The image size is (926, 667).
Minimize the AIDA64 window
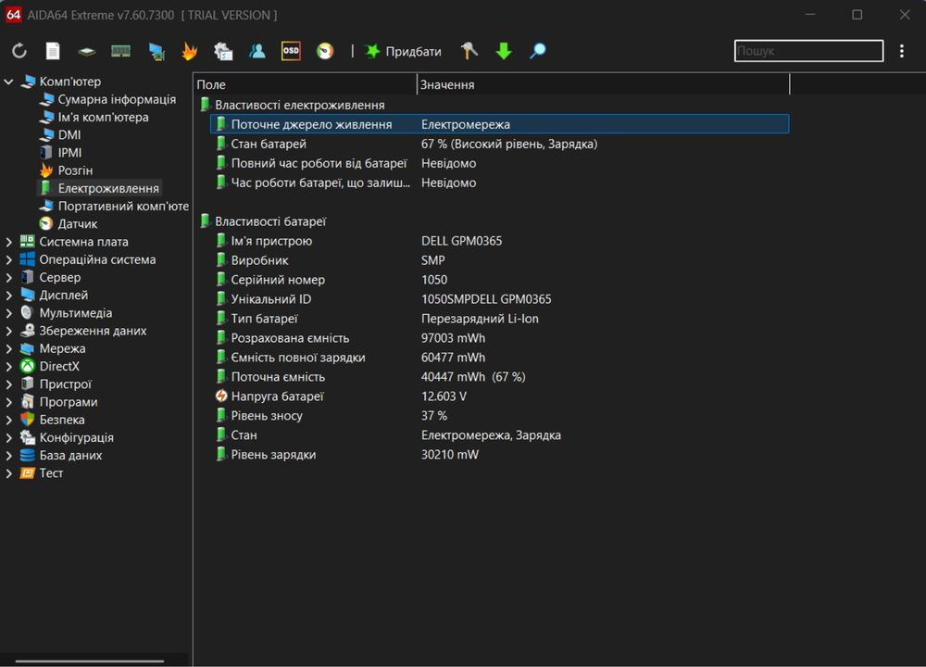(810, 15)
